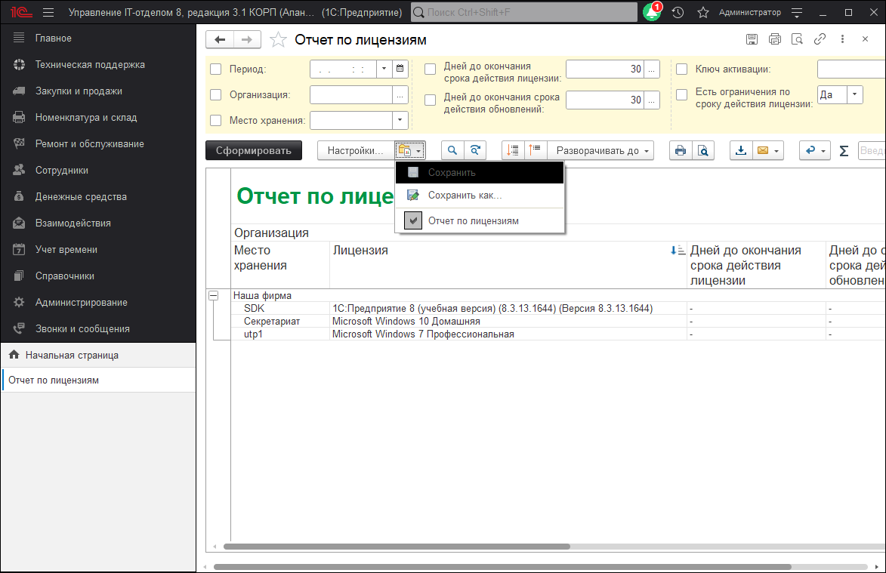Viewport: 886px width, 573px height.
Task: Open report Настройки... button
Action: click(355, 150)
